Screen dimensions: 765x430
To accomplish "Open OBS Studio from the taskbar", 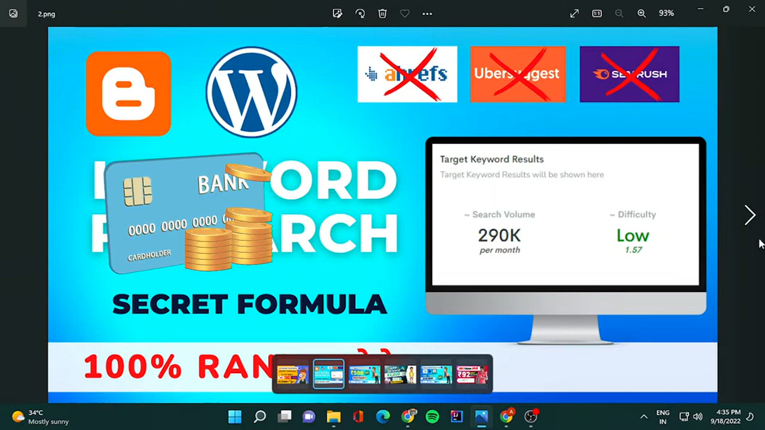I will 531,416.
